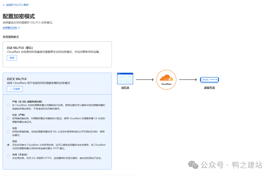Open the 加密模式文档 link

(x=10, y=28)
